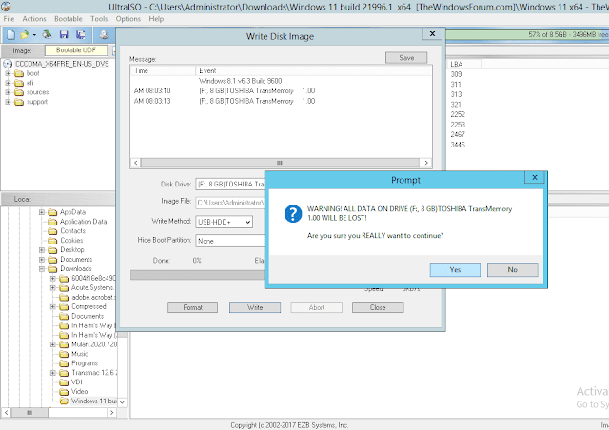Expand the Desktop tree node
609x430 pixels.
coord(42,250)
